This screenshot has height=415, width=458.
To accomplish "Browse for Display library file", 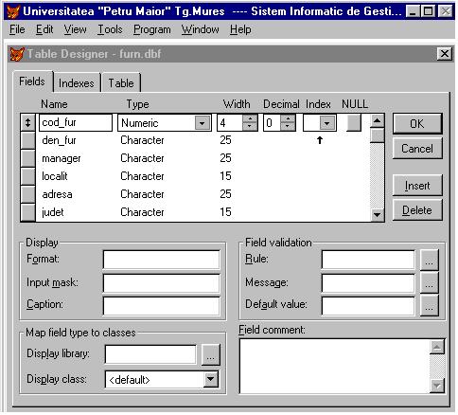I will coord(210,354).
